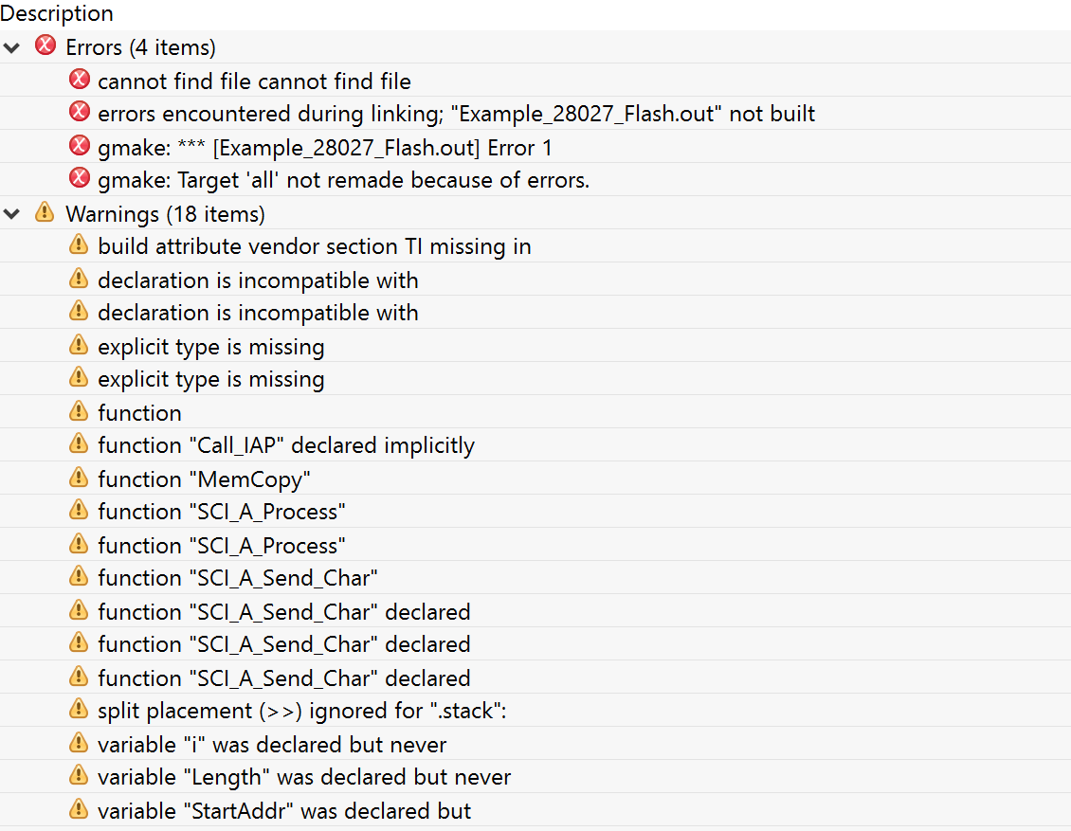Collapse the Warnings (18 items) group
The height and width of the screenshot is (831, 1071).
click(12, 213)
